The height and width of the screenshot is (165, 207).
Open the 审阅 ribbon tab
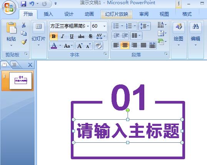coord(144,14)
